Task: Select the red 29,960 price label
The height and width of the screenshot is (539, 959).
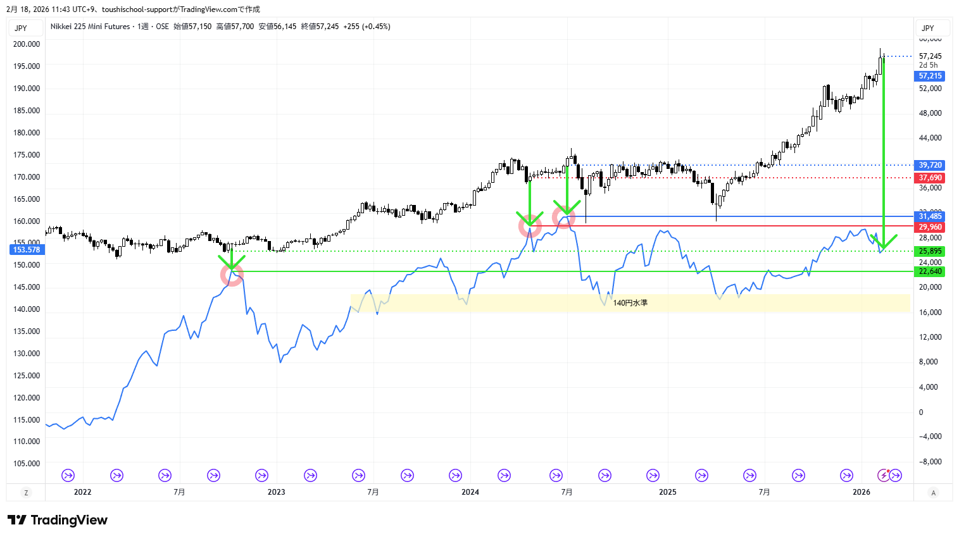Action: pyautogui.click(x=930, y=227)
